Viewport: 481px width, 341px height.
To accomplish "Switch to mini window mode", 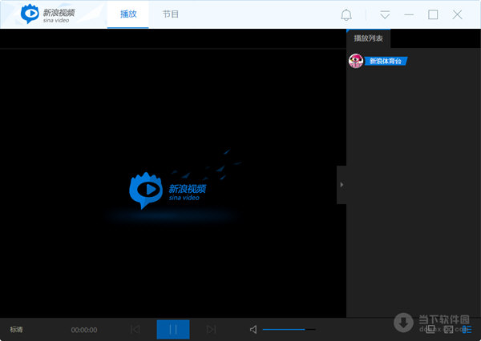I will 430,329.
